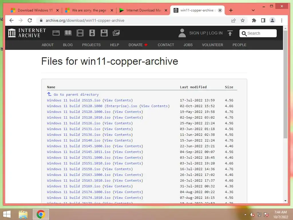
Task: Click the browser Back arrow
Action: coord(11,20)
